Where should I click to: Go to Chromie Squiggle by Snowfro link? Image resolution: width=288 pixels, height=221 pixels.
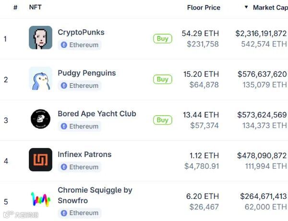pyautogui.click(x=95, y=195)
